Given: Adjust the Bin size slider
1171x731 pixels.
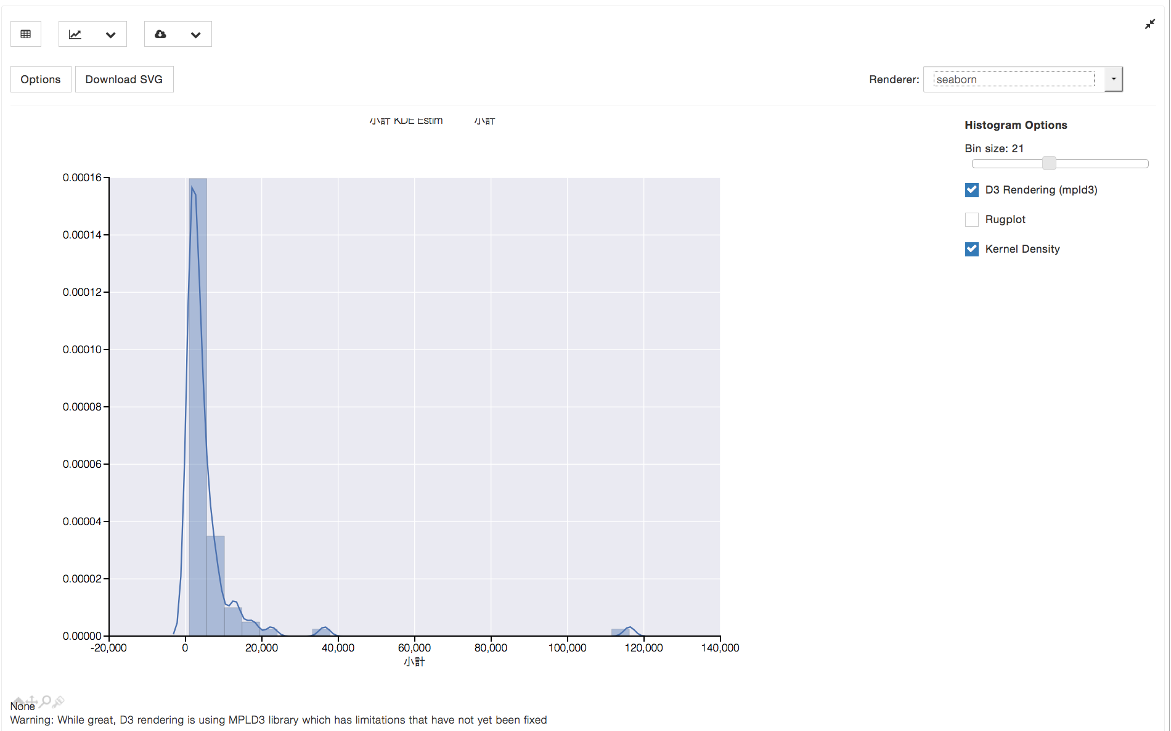Looking at the screenshot, I should point(1050,163).
